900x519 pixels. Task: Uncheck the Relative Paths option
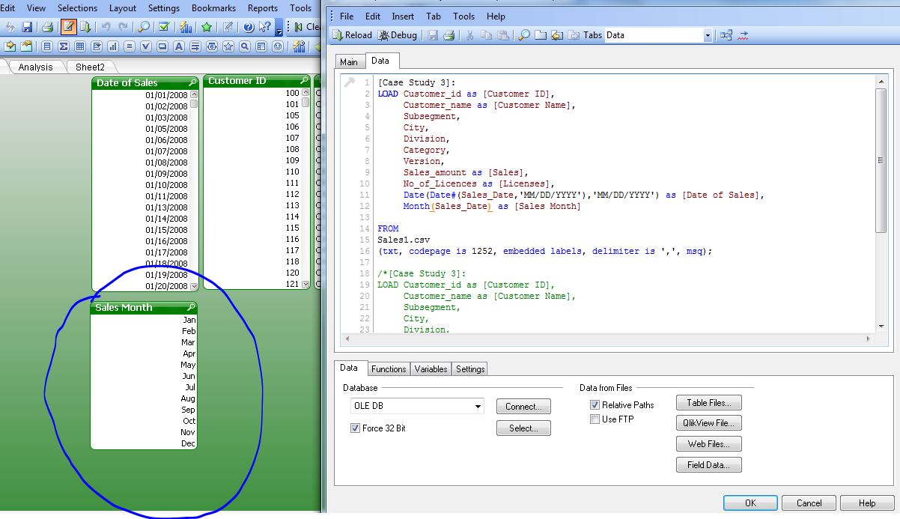click(x=595, y=404)
